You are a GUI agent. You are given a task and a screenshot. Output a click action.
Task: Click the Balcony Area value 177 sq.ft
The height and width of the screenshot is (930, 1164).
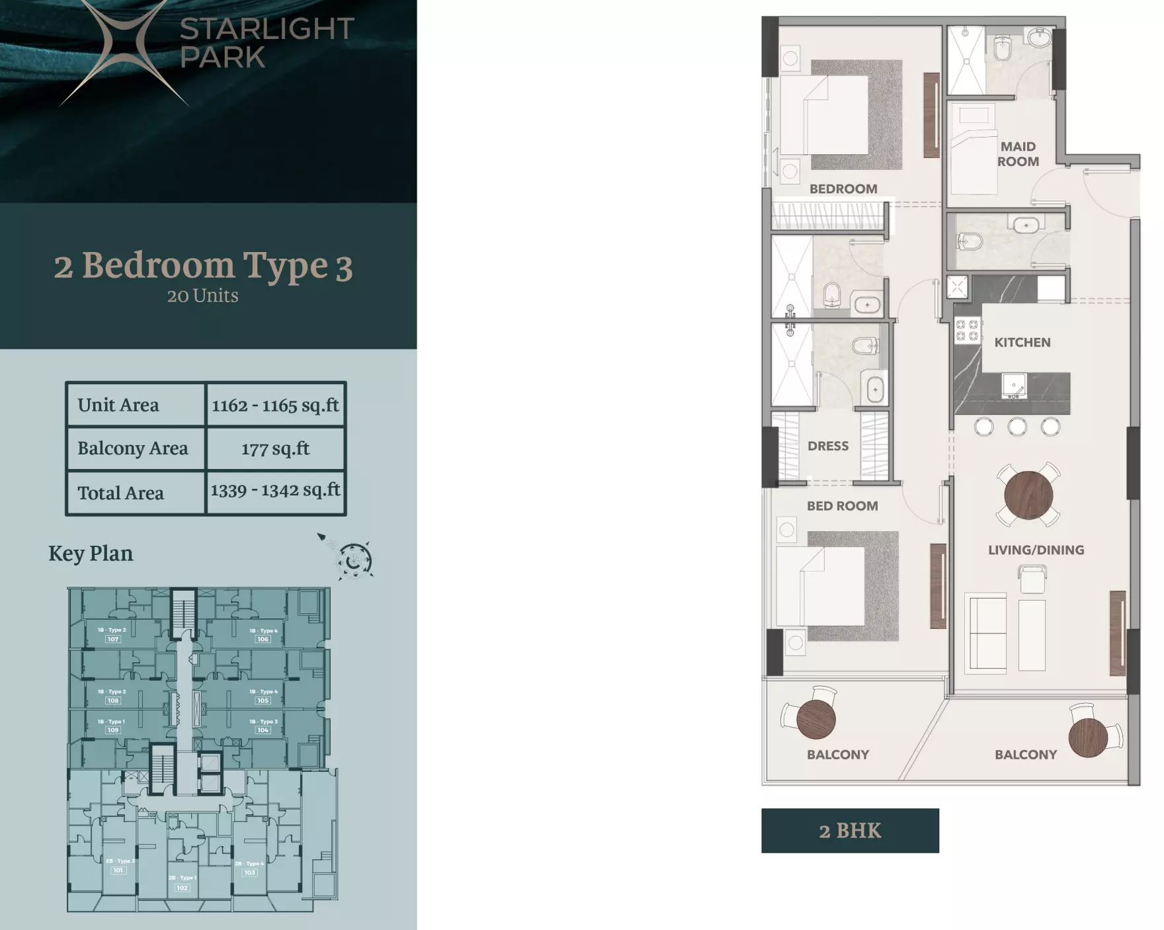(275, 448)
